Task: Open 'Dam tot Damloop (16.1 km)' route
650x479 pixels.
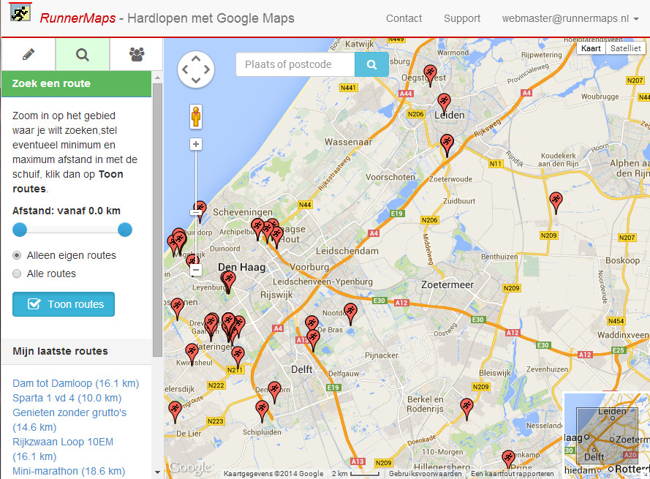Action: [x=75, y=383]
